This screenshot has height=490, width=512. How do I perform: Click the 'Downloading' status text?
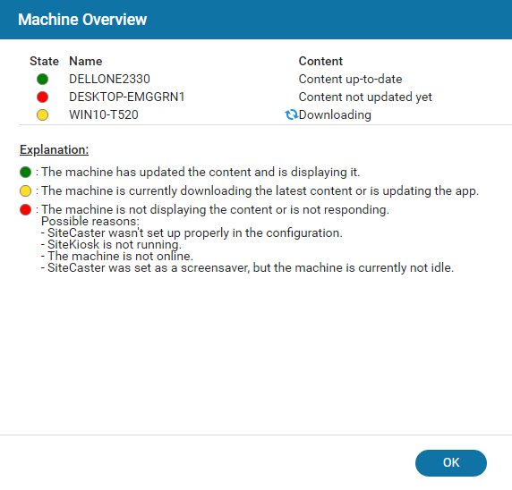click(335, 114)
